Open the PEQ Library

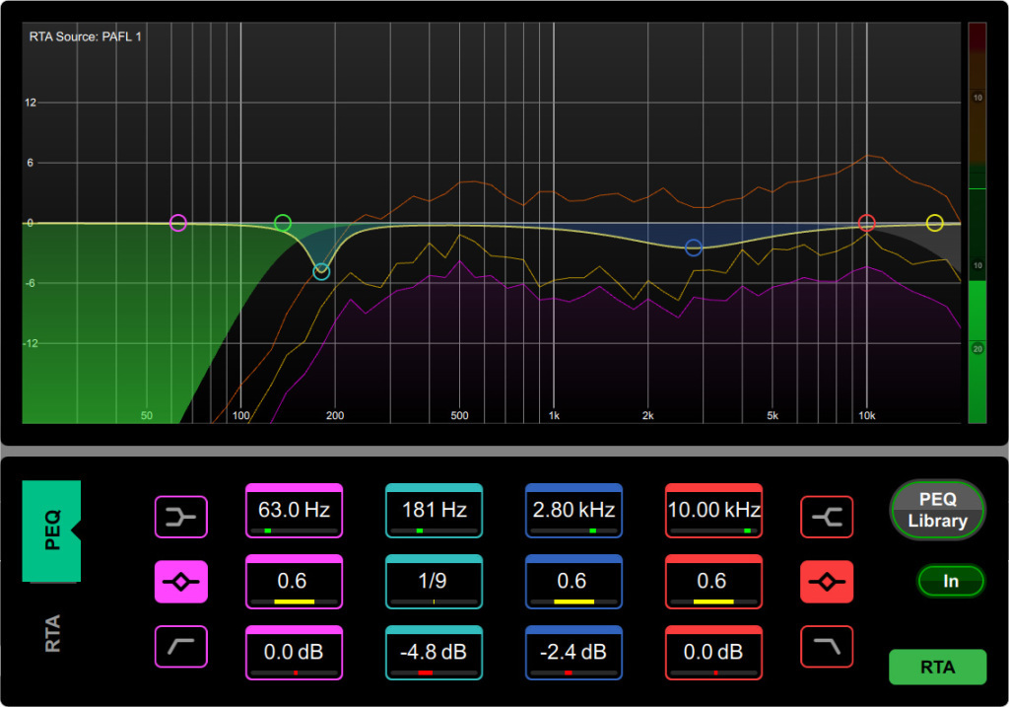tap(937, 511)
